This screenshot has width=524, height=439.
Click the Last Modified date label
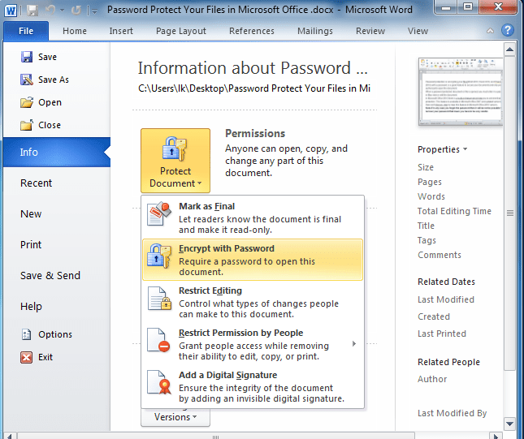[x=446, y=299]
